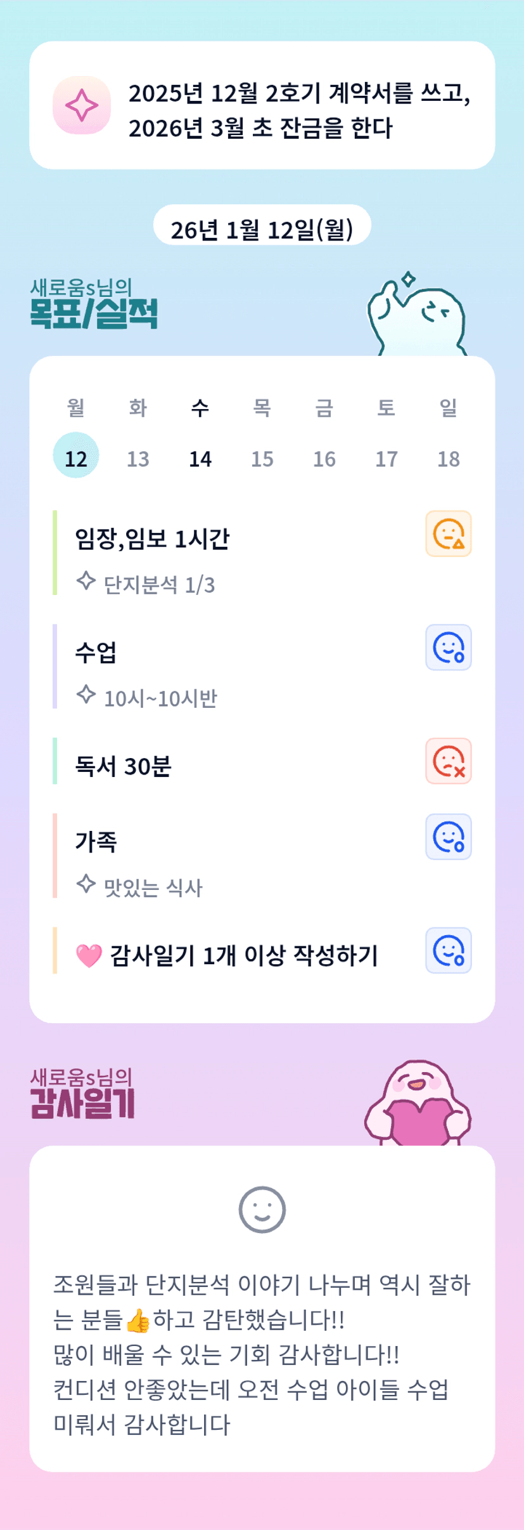The width and height of the screenshot is (524, 1530).
Task: Click the blue smiley status for 감사일기 작성하기
Action: coord(448,950)
